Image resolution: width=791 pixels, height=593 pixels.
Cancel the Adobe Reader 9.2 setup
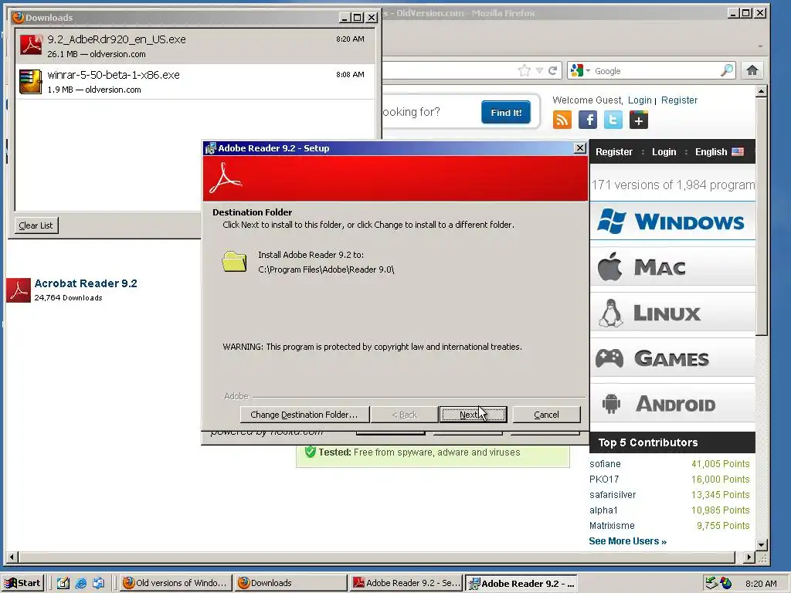(546, 415)
